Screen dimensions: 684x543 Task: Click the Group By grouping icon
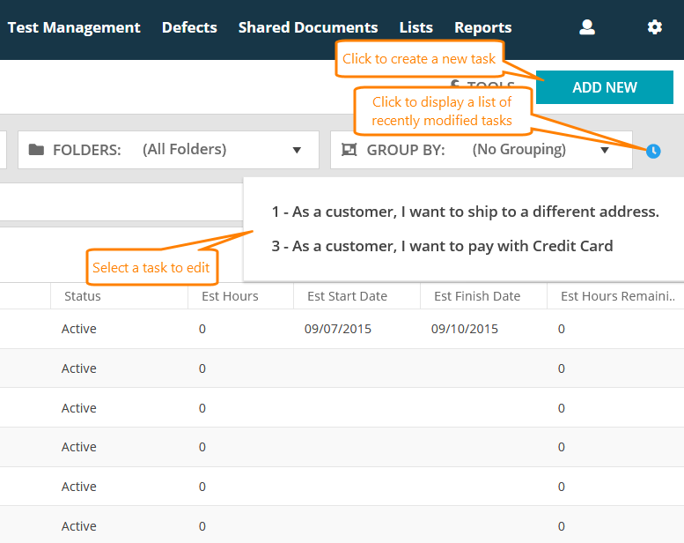pyautogui.click(x=349, y=150)
